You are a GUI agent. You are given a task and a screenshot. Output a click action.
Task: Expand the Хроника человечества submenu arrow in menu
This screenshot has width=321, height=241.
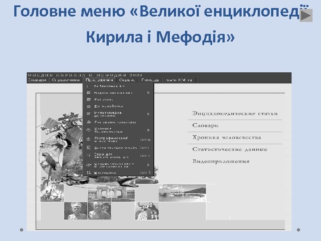(148, 130)
